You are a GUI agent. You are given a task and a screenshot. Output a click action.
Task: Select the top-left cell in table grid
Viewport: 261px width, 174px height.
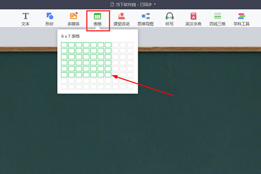(64, 45)
